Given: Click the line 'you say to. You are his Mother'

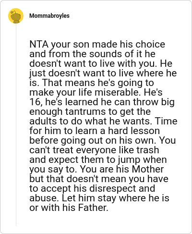Looking at the screenshot, I should click(x=96, y=169).
